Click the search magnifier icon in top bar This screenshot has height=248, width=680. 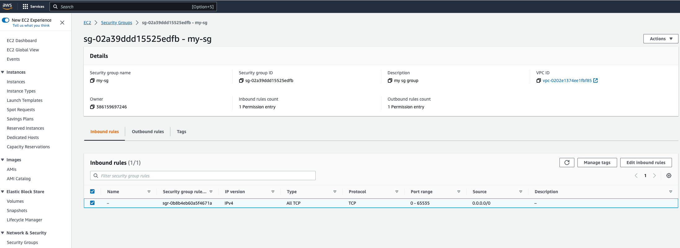pos(55,7)
